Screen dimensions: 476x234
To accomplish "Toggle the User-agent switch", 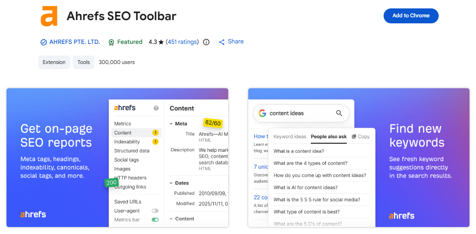I will [x=155, y=211].
